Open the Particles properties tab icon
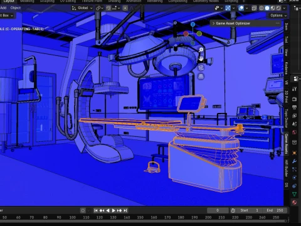Viewport: 301px width, 226px height. click(x=294, y=169)
